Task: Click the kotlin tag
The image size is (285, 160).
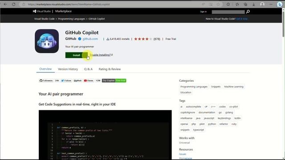Action: (237, 118)
